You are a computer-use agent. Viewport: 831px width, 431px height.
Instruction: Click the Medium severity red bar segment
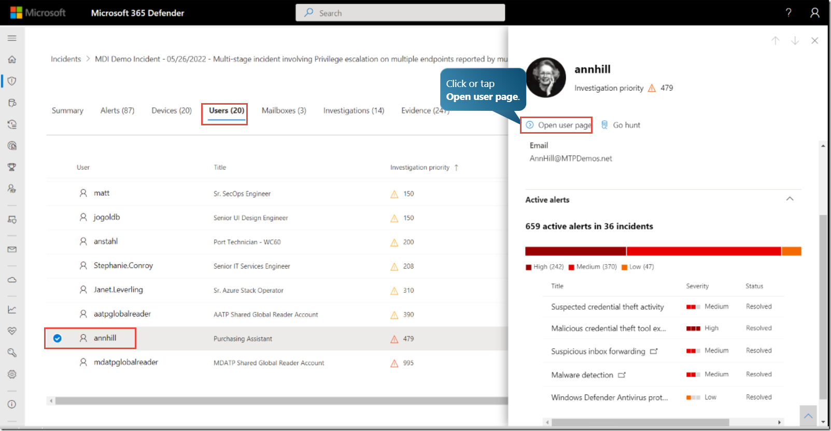point(704,251)
